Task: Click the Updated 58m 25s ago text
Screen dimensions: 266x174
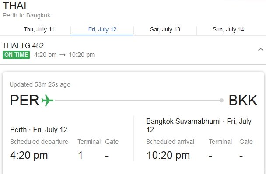Action: click(x=40, y=84)
